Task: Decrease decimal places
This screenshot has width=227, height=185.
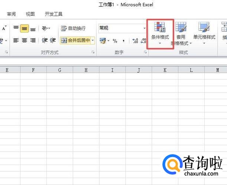Action: click(143, 40)
